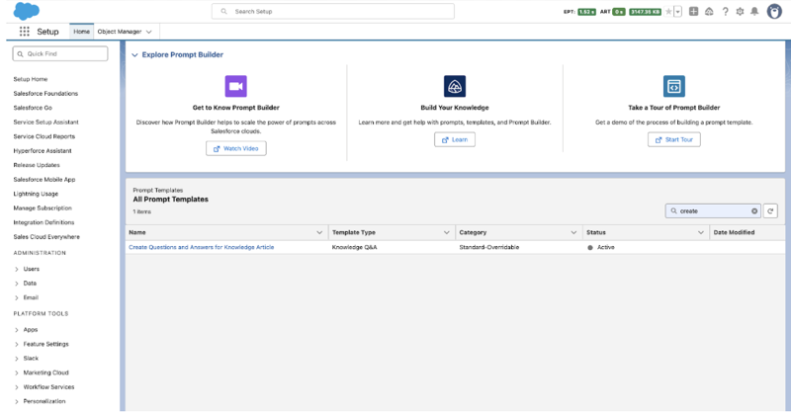Viewport: 791px width, 413px height.
Task: Switch to the Home tab
Action: click(x=82, y=32)
